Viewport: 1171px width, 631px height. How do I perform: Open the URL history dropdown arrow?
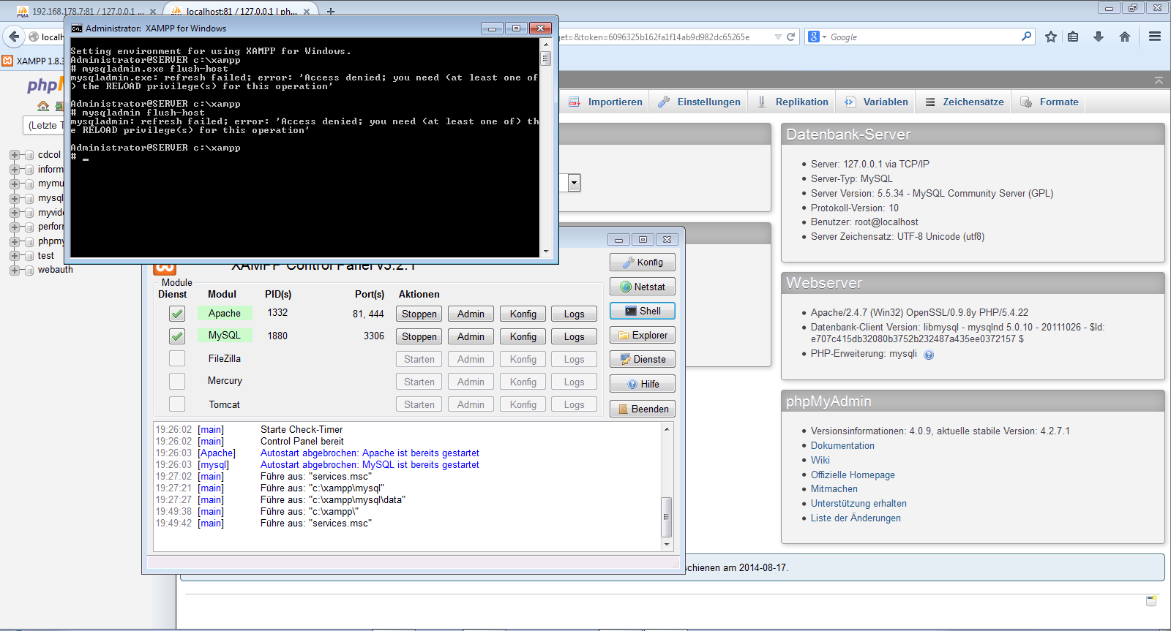pyautogui.click(x=778, y=37)
